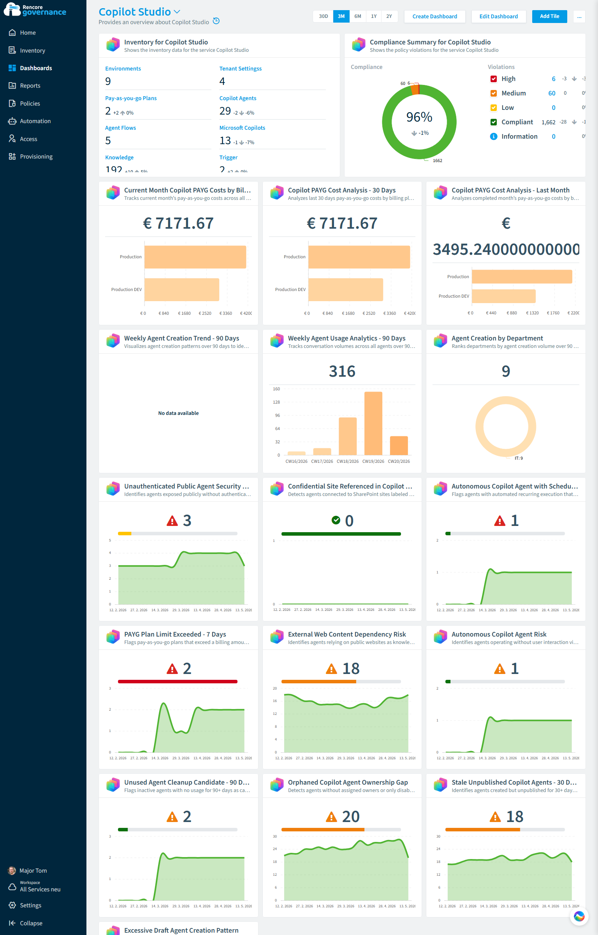The image size is (598, 935).
Task: Click the Copilot icon on the Compliance Summary tile
Action: 359,45
